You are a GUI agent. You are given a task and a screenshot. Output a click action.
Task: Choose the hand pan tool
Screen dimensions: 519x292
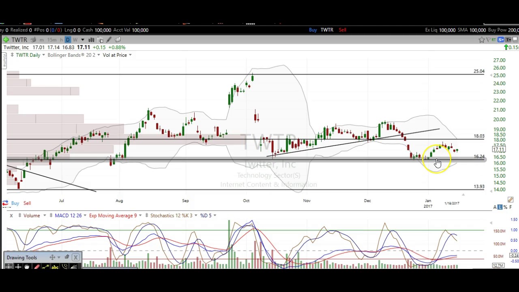point(27,266)
